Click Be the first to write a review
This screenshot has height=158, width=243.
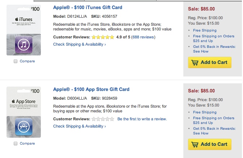click(142, 119)
